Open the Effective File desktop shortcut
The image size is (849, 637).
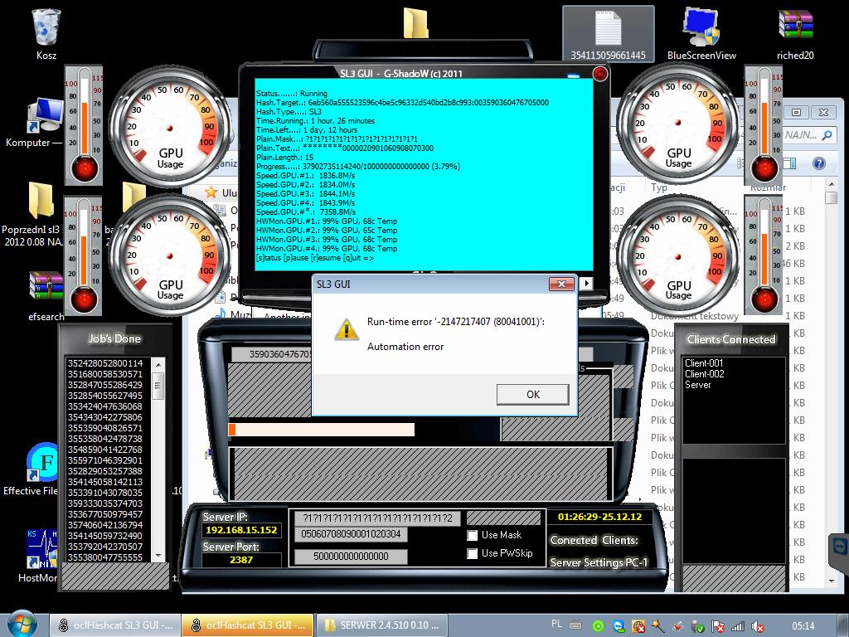[41, 462]
